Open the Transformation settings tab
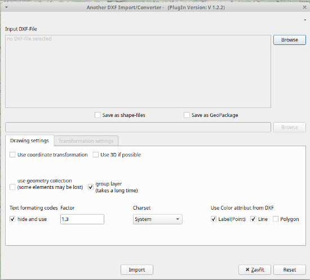The image size is (310, 280). click(86, 141)
